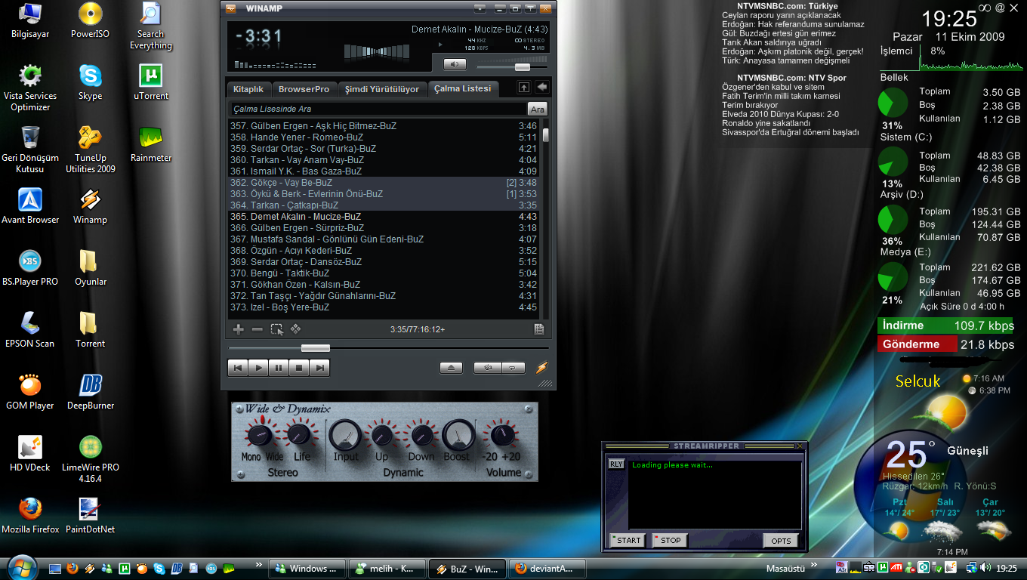The image size is (1027, 580).
Task: Select Vista Services Optimizer icon
Action: coord(30,88)
